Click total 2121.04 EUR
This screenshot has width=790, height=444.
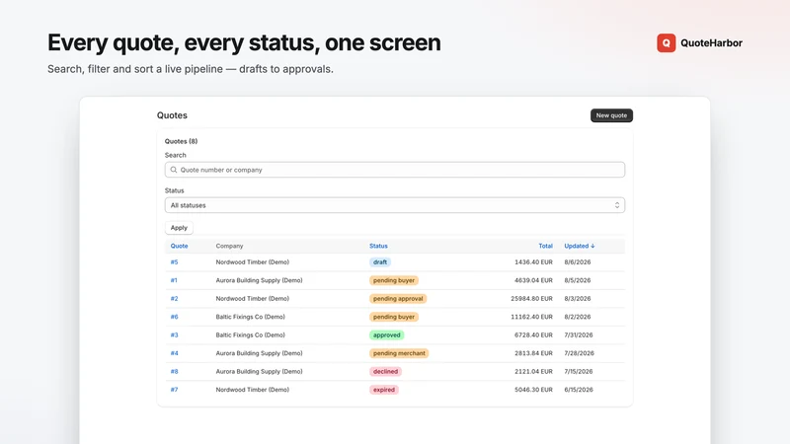533,372
